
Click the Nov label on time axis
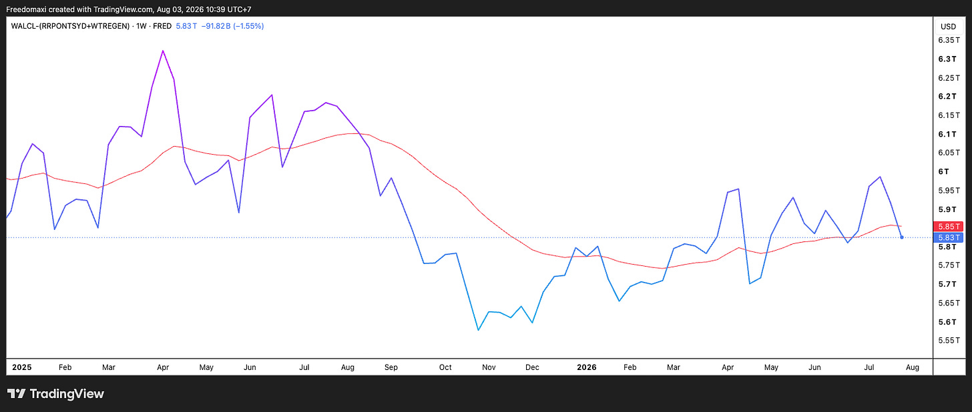(489, 367)
